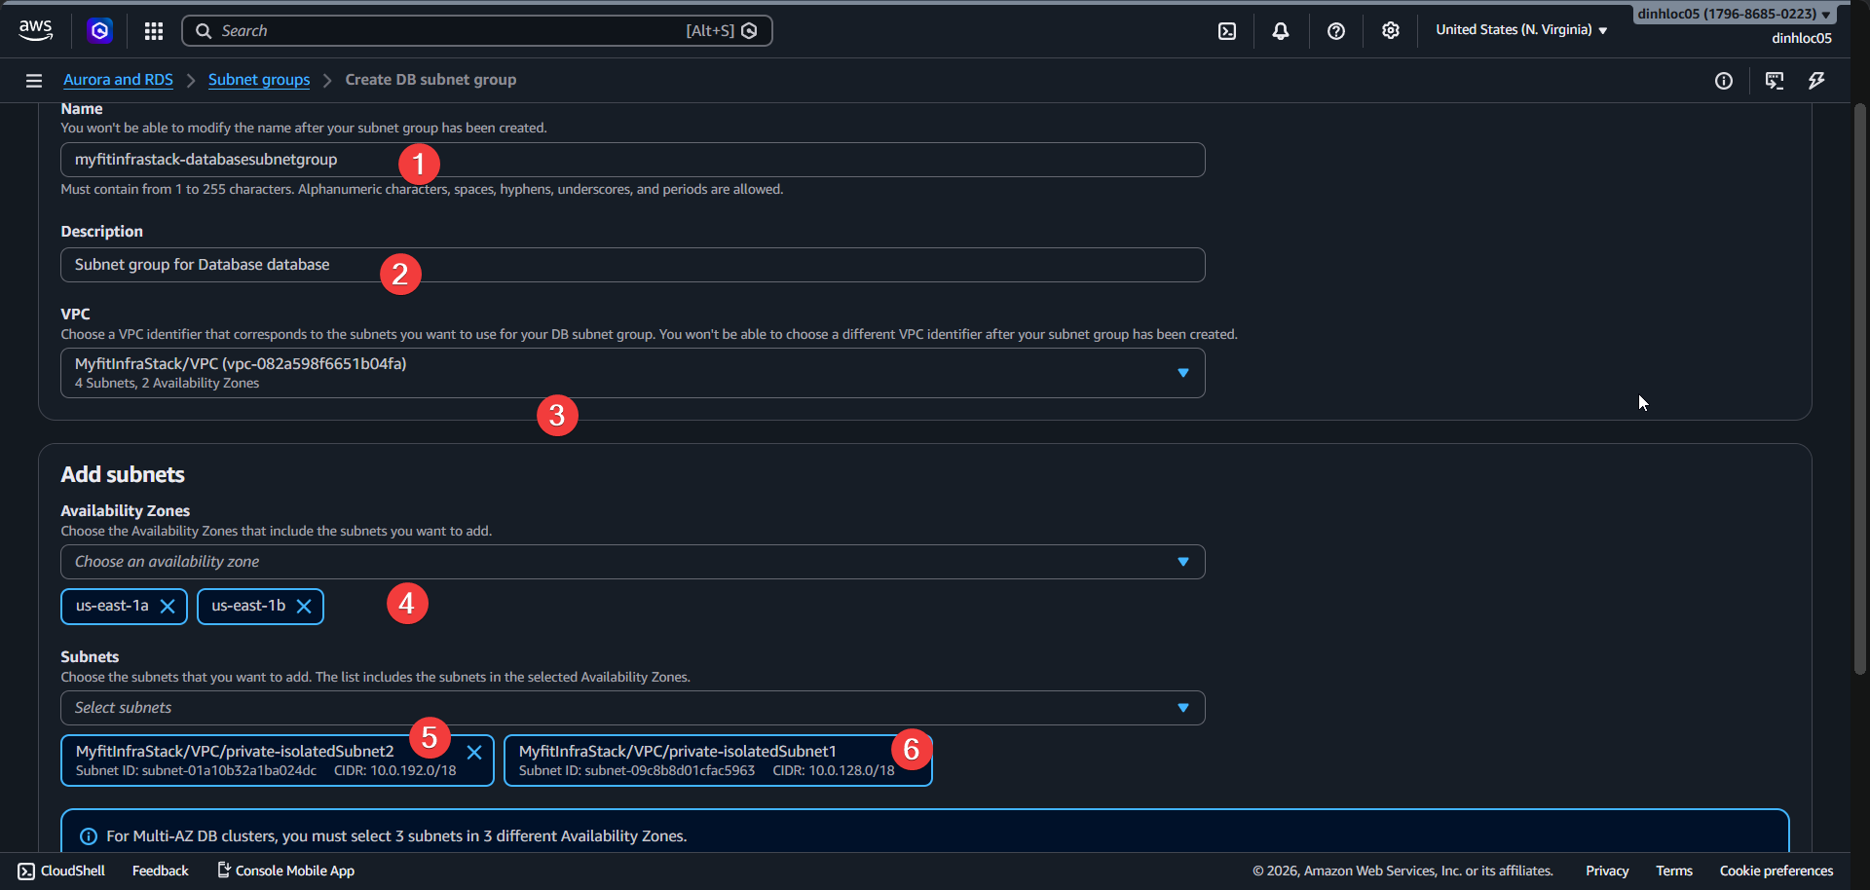Expand the MyfitInfraStack/VPC dropdown

[x=1181, y=373]
